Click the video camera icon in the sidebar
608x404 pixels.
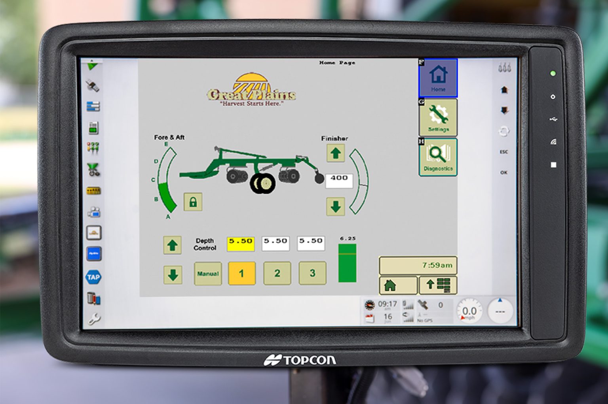[94, 211]
